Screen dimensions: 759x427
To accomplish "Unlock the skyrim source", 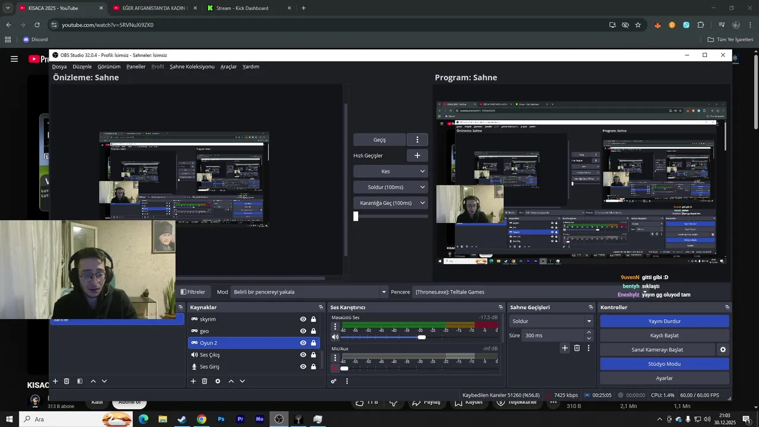I will coord(313,319).
